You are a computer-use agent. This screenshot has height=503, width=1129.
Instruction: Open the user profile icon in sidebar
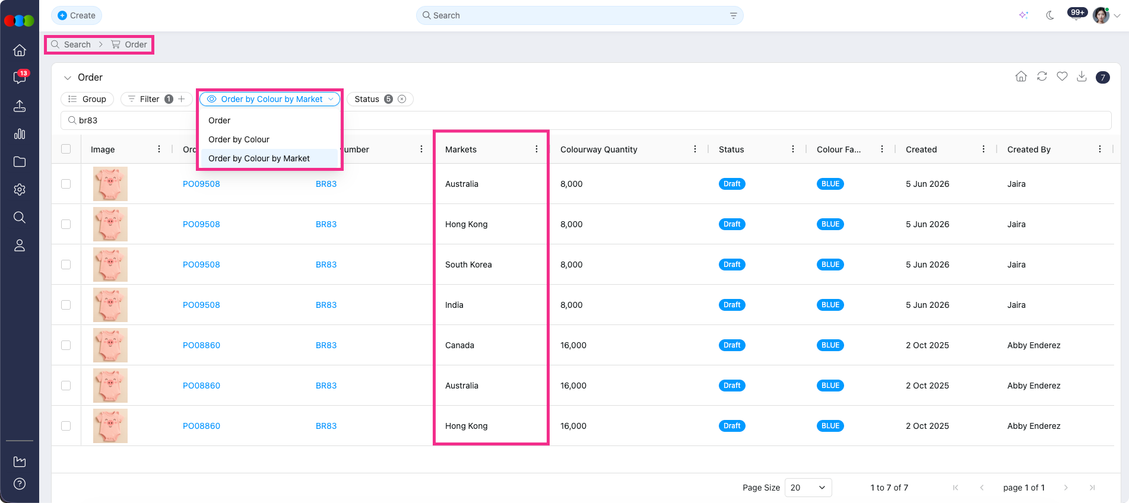(x=20, y=245)
